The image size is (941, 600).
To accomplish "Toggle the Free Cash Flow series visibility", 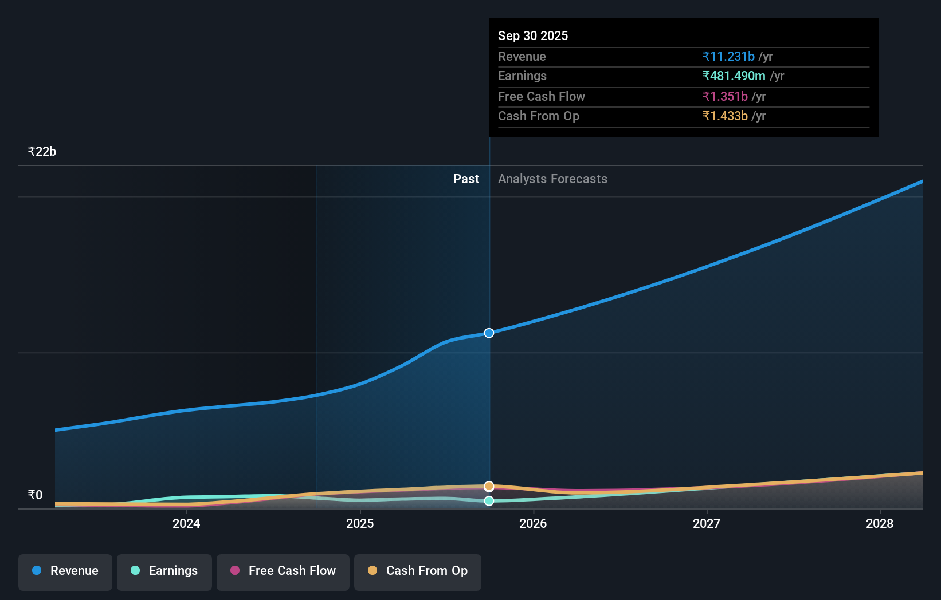I will (x=283, y=571).
